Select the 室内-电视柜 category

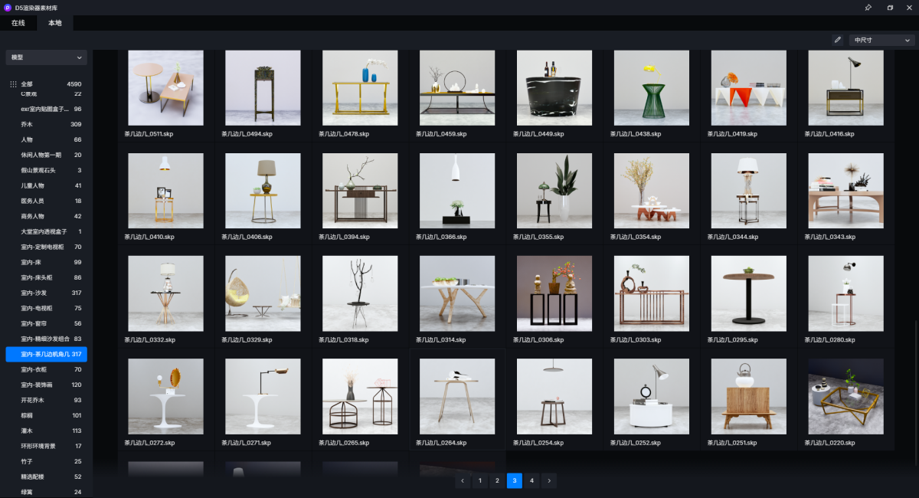point(47,308)
